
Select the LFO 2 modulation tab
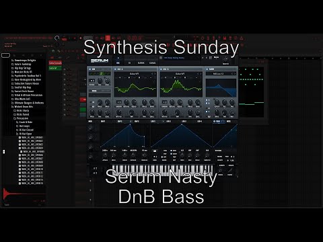[x=169, y=122]
